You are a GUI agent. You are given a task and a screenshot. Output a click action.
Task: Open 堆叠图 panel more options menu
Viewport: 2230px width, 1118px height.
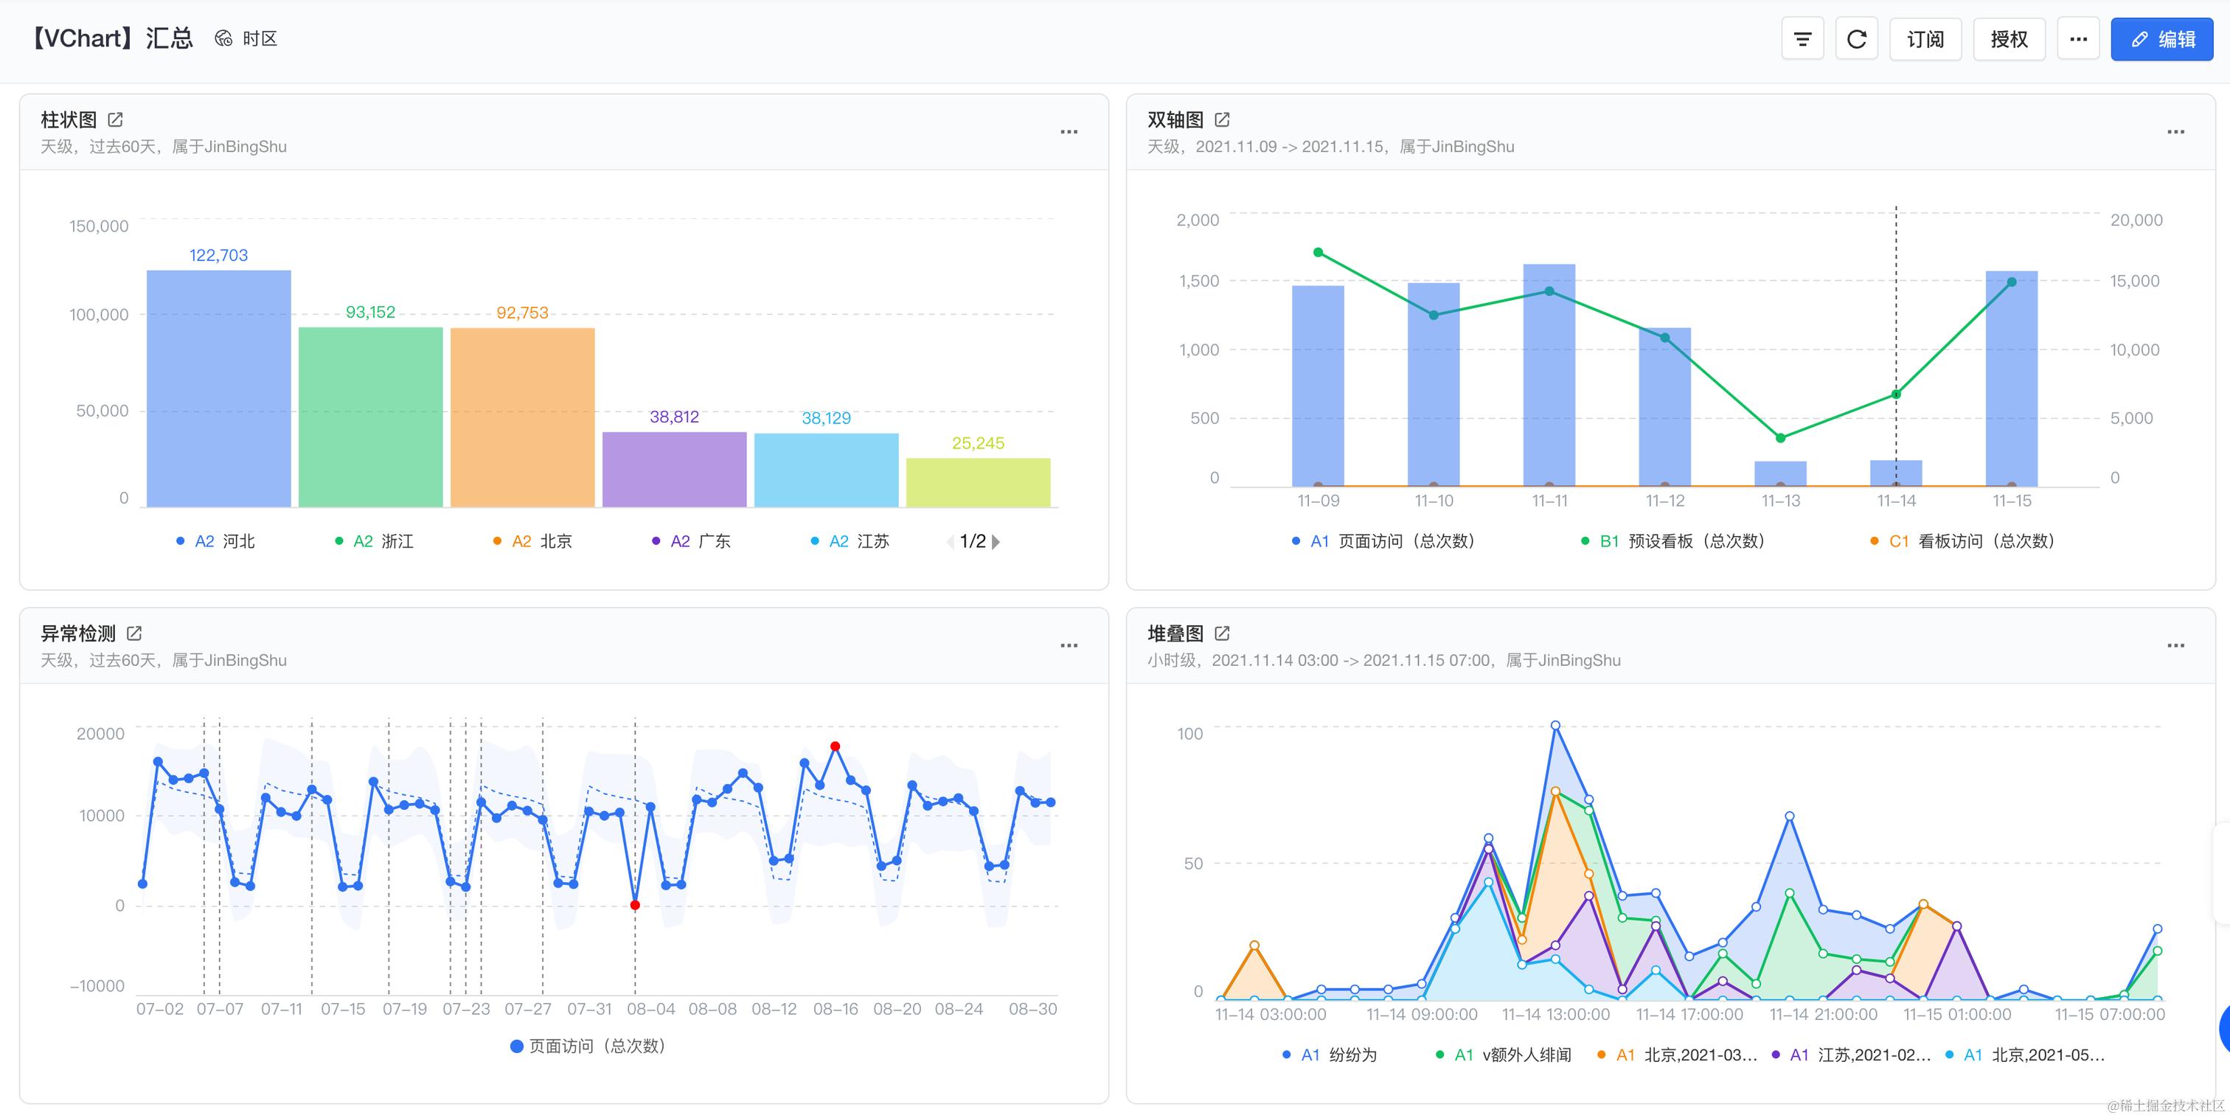(x=2175, y=645)
